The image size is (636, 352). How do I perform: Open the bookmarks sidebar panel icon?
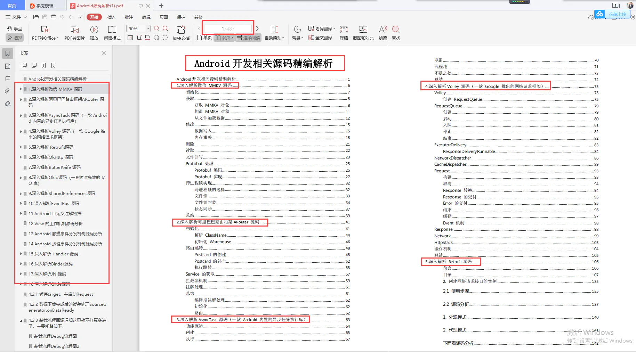(7, 54)
